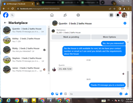
Task: Expand tab search chevron dropdown
Action: [x=114, y=4]
